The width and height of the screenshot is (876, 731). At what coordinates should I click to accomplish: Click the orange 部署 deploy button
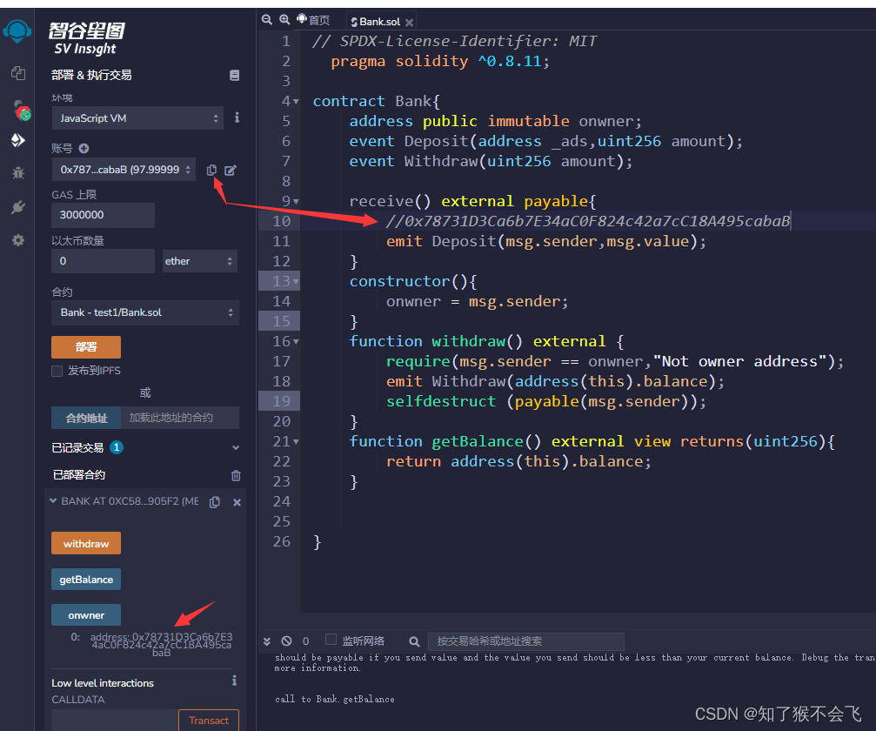86,347
